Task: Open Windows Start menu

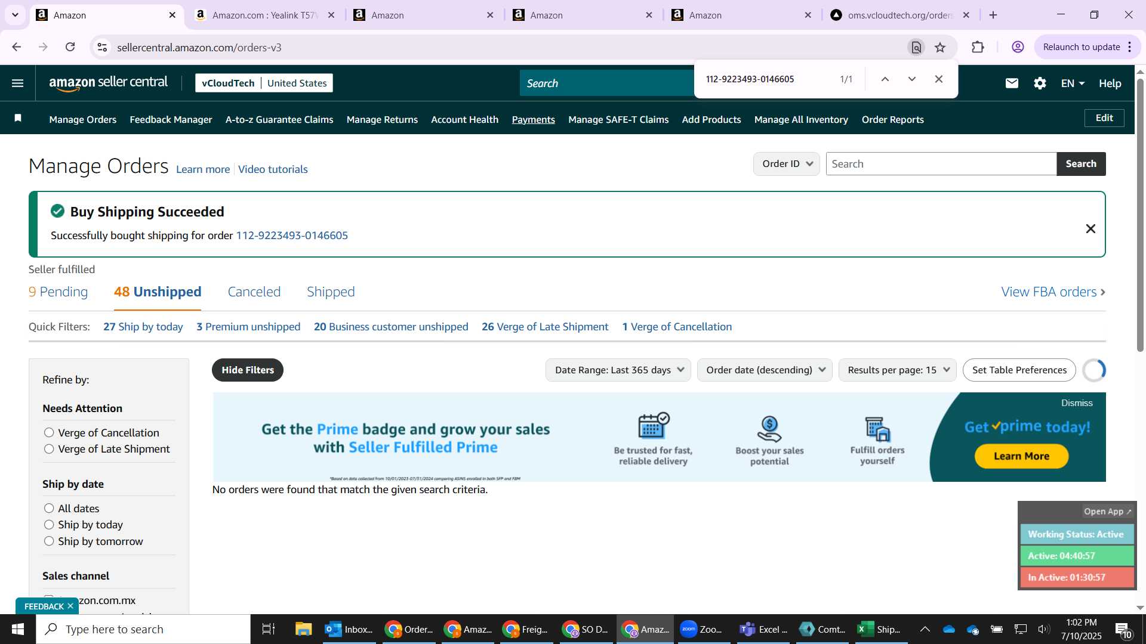Action: [18, 629]
